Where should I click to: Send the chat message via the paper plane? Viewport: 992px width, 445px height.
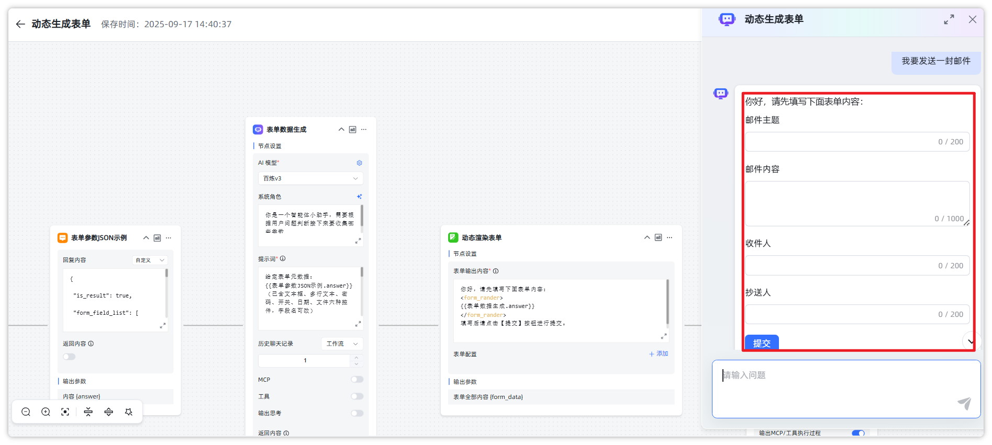tap(964, 403)
